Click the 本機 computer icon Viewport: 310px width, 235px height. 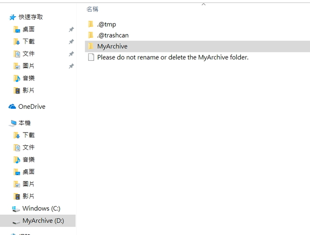12,123
